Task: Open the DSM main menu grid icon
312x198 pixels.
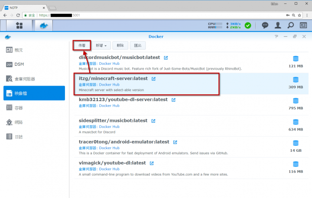Action: point(19,26)
